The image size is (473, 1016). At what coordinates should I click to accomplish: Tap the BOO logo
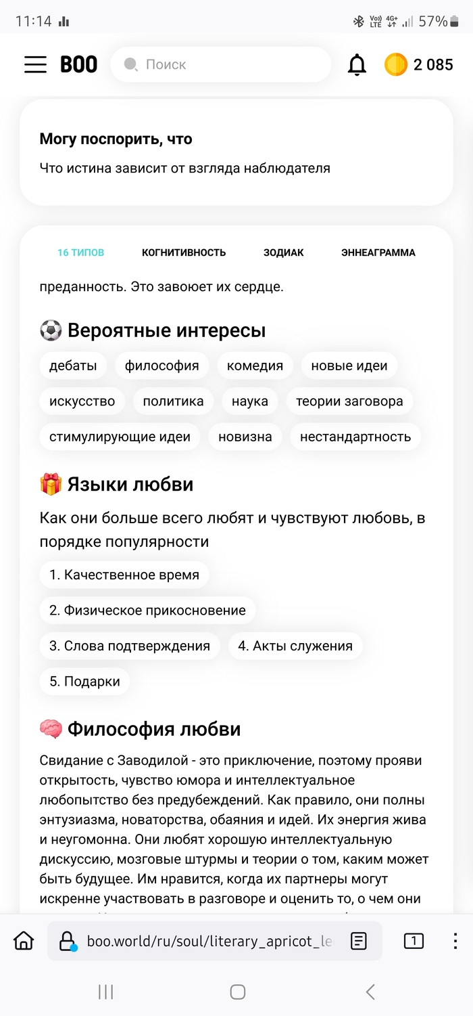tap(78, 64)
